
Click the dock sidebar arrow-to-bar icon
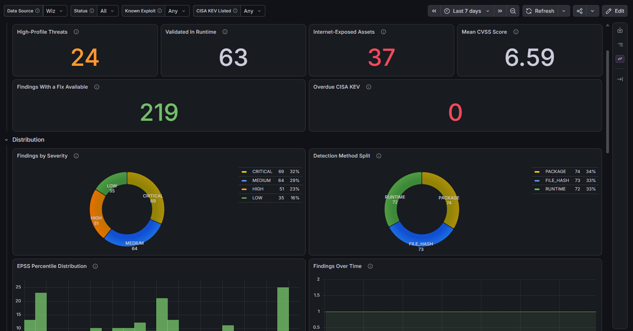pos(620,79)
